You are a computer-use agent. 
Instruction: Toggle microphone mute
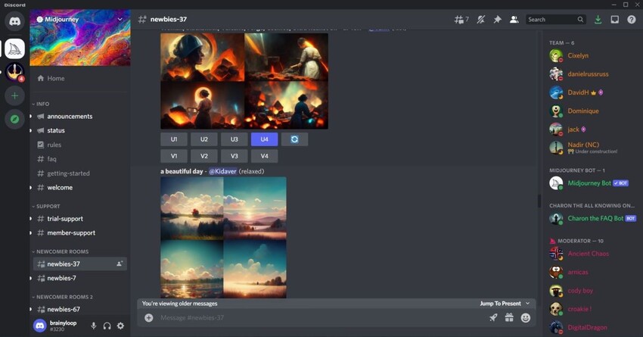point(94,326)
